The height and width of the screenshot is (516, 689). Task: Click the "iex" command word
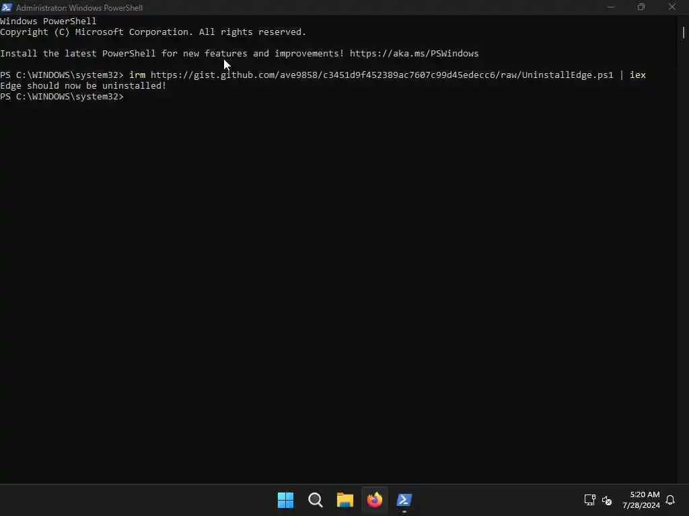click(x=638, y=75)
